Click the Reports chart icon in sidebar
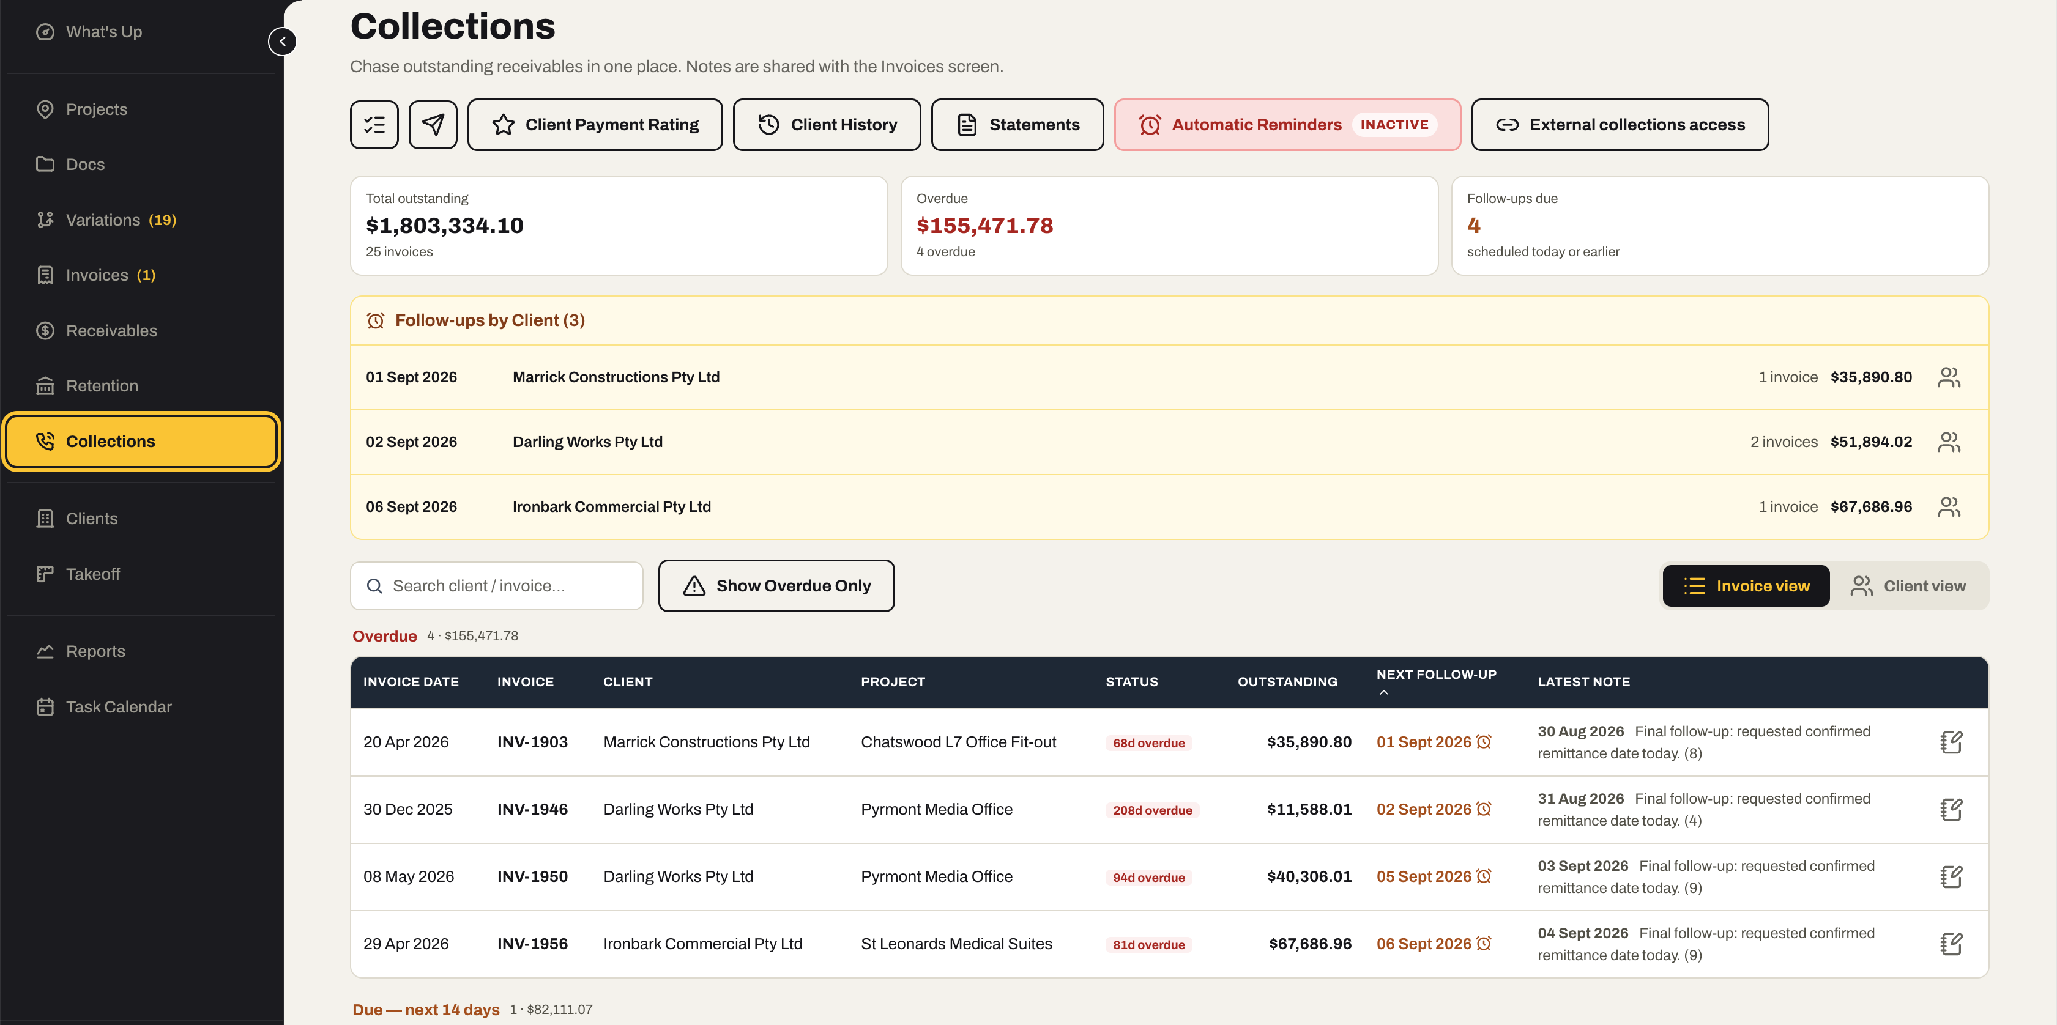Image resolution: width=2057 pixels, height=1025 pixels. pos(45,651)
